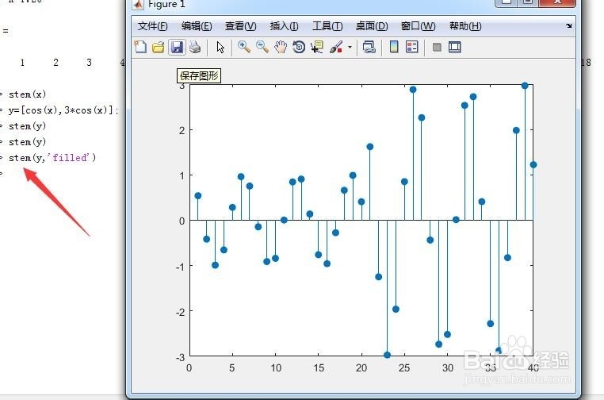Click the Figure 1 window title
The height and width of the screenshot is (400, 604).
pyautogui.click(x=166, y=4)
